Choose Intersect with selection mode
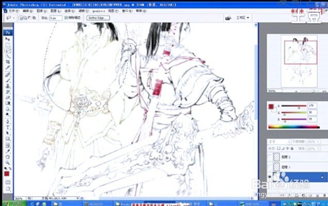This screenshot has width=328, height=206. point(34,18)
